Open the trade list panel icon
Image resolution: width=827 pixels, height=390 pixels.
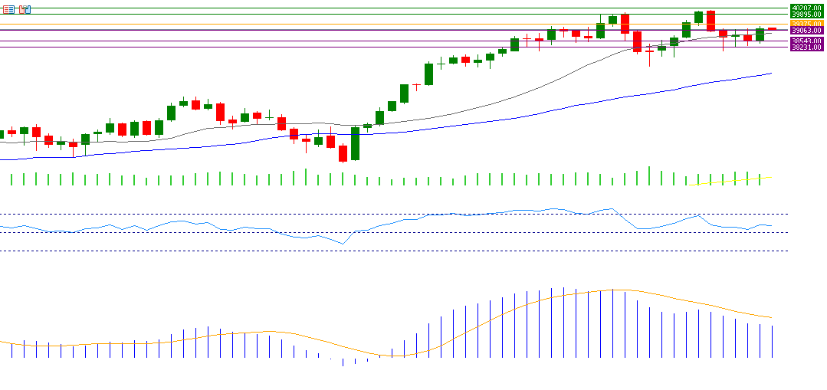[x=8, y=9]
